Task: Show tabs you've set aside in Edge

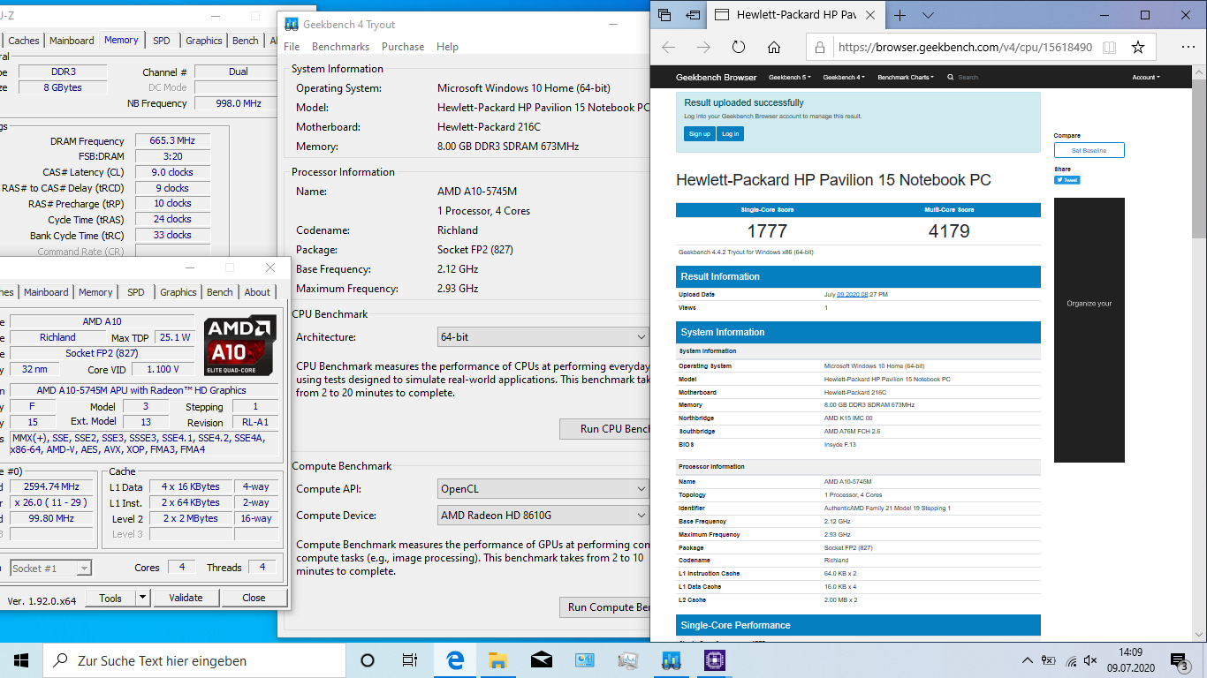Action: coord(665,15)
